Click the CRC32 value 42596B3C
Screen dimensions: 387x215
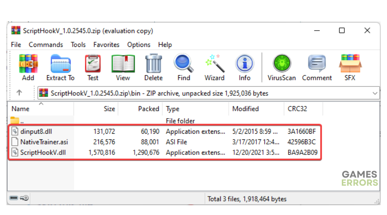click(301, 142)
